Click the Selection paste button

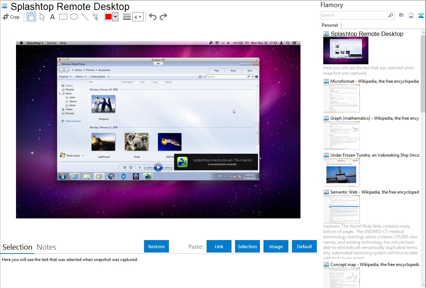click(x=247, y=246)
